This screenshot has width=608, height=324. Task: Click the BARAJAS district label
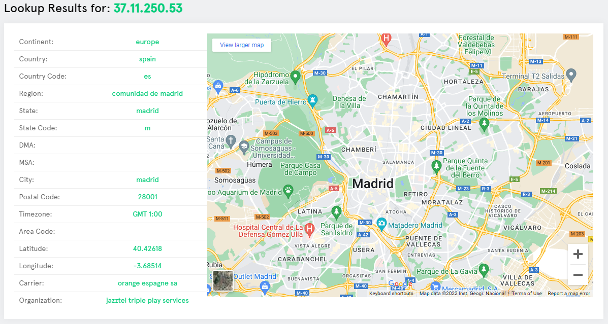point(533,89)
